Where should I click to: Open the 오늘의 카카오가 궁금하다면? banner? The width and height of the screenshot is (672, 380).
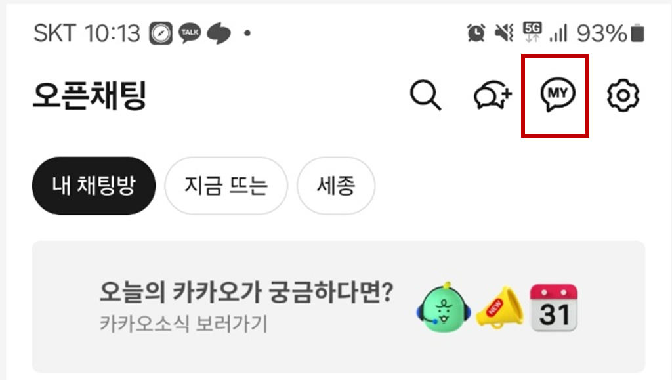[x=339, y=306]
